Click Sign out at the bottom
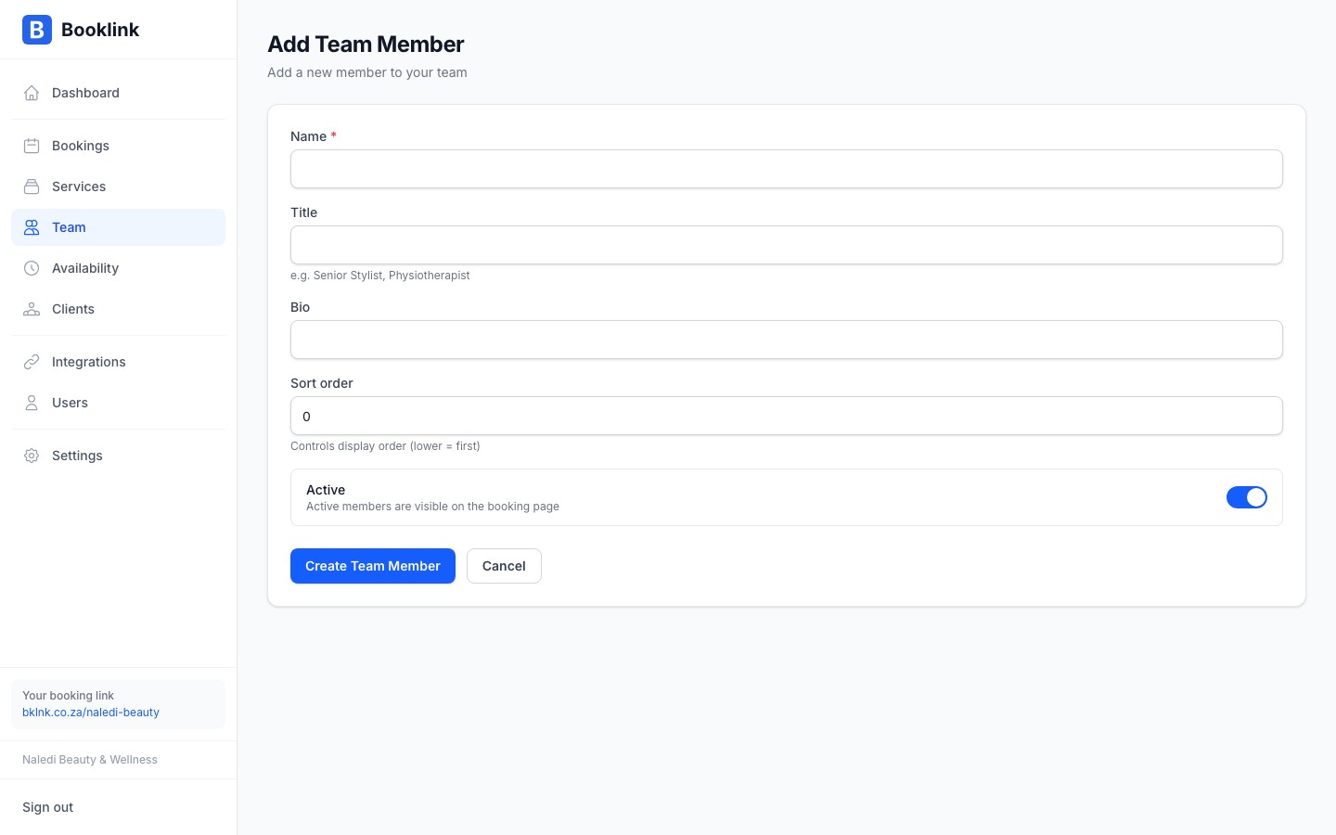 tap(47, 807)
